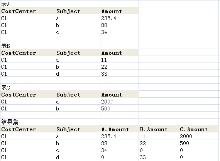Click the 235.4 amount in table A

point(119,18)
